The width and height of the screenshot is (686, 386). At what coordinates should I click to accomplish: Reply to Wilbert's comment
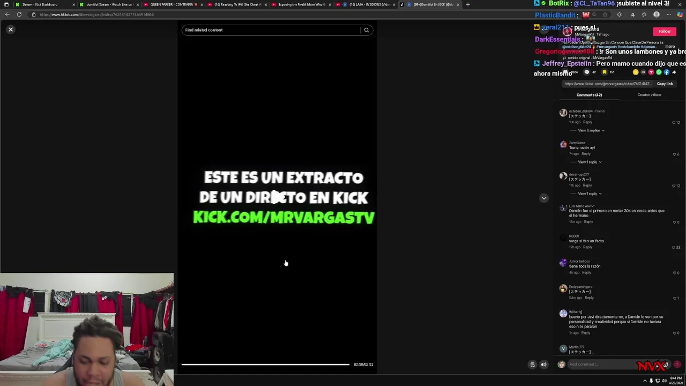[x=586, y=333]
